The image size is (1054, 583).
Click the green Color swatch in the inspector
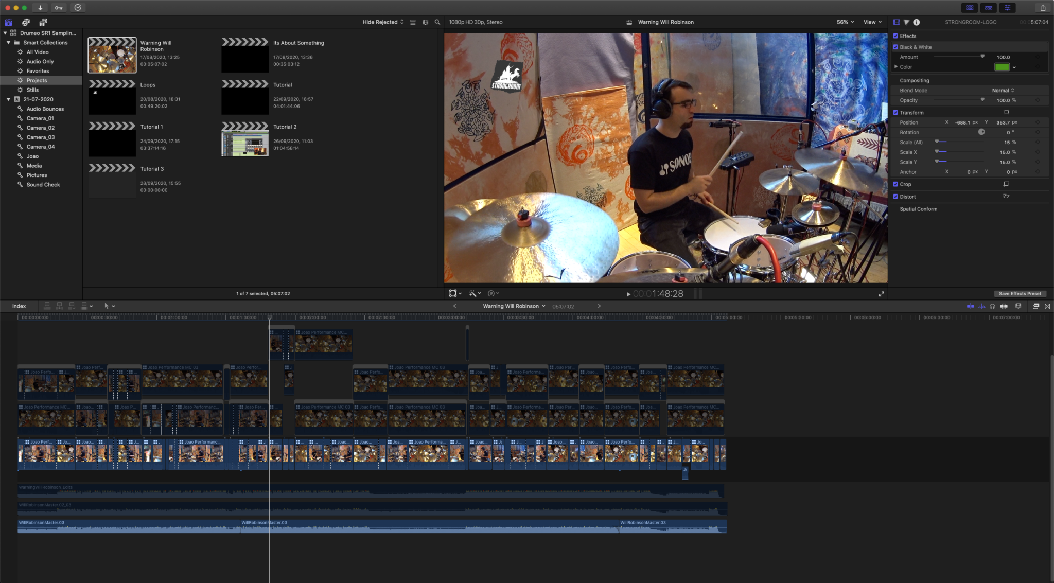(x=1002, y=67)
